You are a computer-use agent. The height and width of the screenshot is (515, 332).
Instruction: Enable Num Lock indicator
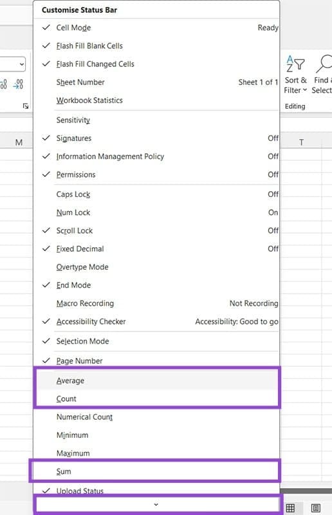(x=156, y=212)
